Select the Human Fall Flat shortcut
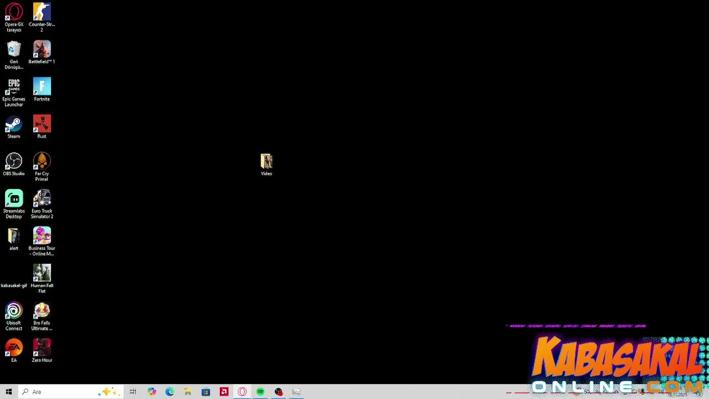709x399 pixels. [x=42, y=279]
